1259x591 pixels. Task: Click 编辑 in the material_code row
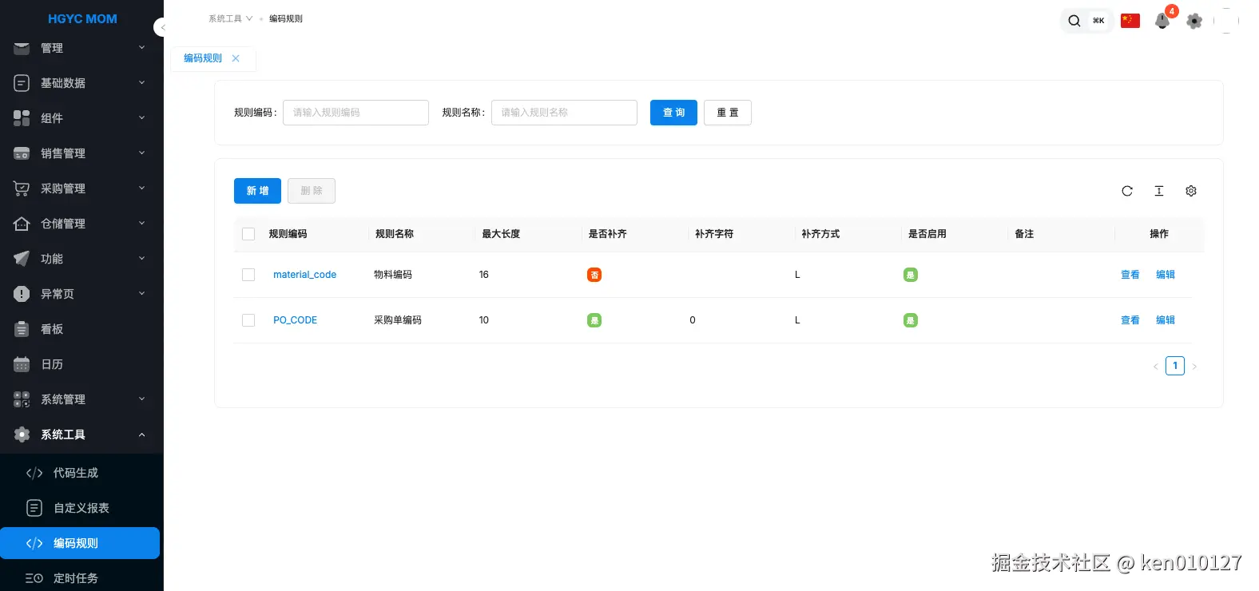[x=1166, y=275]
